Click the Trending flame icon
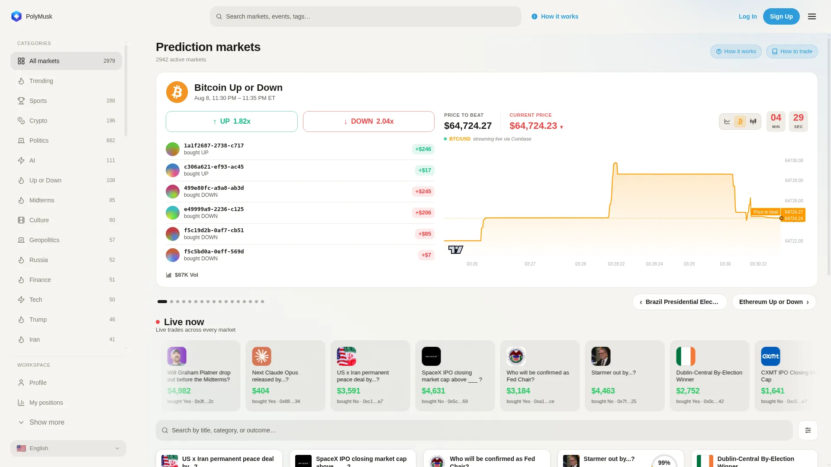The width and height of the screenshot is (831, 467). (21, 81)
